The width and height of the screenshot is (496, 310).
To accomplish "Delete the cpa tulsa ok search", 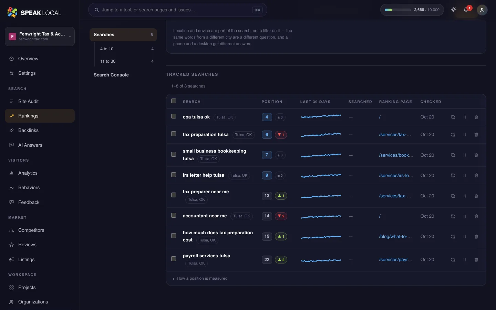I will pos(476,117).
